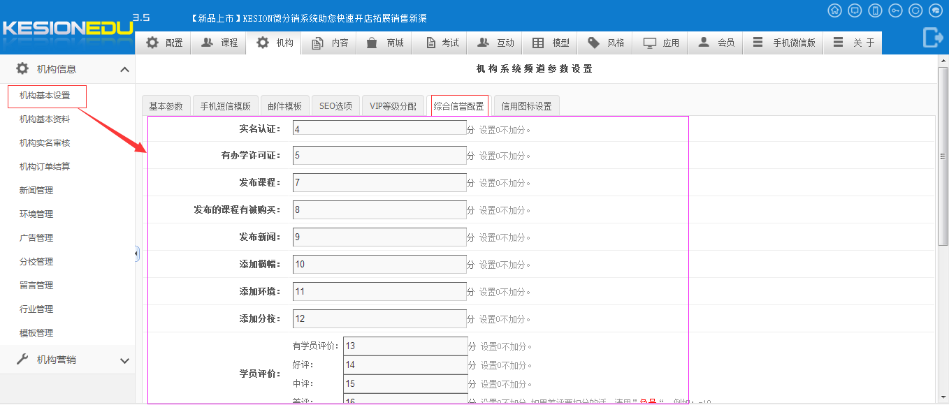This screenshot has height=405, width=949.
Task: Collapse the 机构信息 sidebar section
Action: pyautogui.click(x=124, y=69)
